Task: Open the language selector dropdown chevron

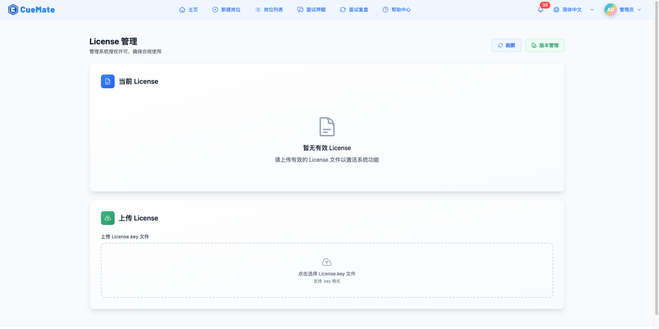Action: (x=592, y=10)
